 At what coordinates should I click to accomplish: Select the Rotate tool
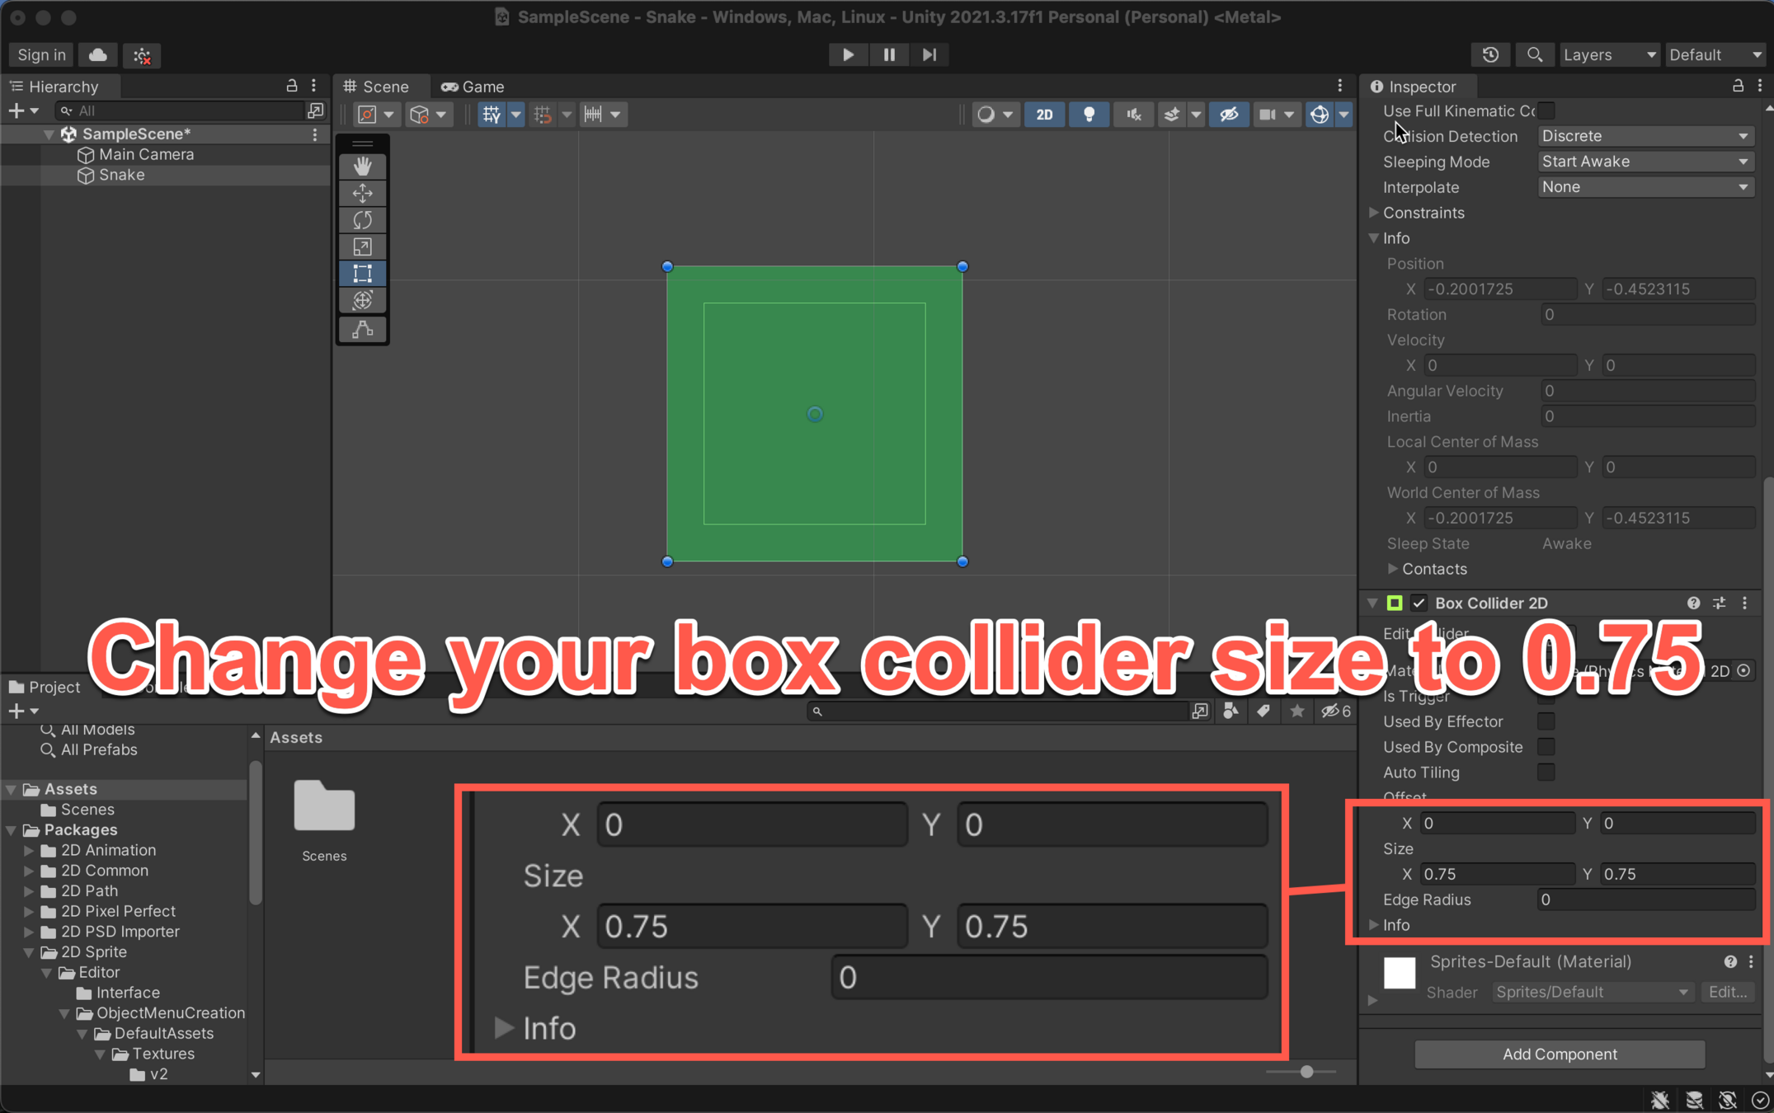point(362,220)
